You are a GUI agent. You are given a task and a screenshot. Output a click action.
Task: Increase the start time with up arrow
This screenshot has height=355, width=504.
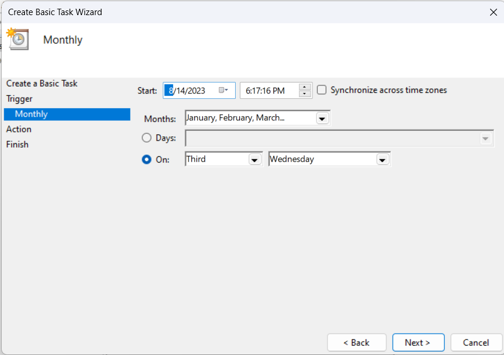pos(304,87)
